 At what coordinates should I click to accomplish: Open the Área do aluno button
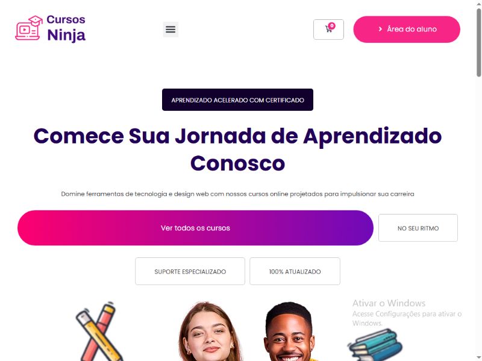[x=407, y=29]
